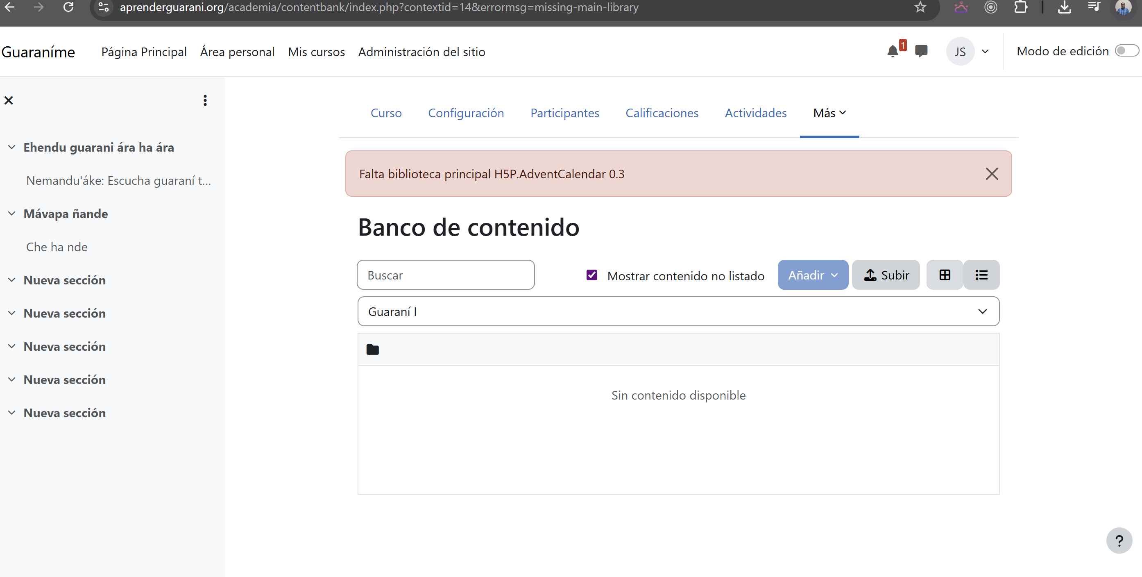
Task: Open the notifications bell icon
Action: (893, 52)
